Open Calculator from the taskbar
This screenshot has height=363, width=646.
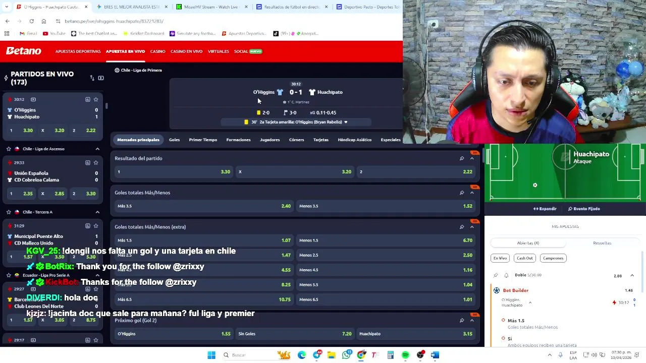[391, 355]
